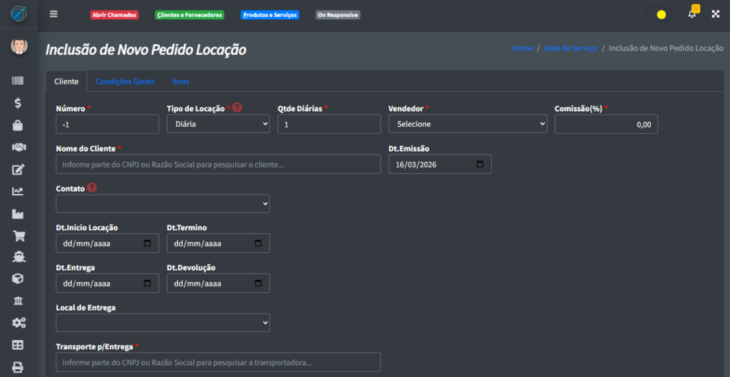Click the barcode icon in the sidebar
The image size is (730, 377).
(x=19, y=81)
